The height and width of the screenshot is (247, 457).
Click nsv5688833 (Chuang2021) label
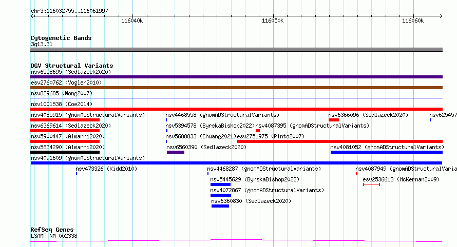coord(201,136)
